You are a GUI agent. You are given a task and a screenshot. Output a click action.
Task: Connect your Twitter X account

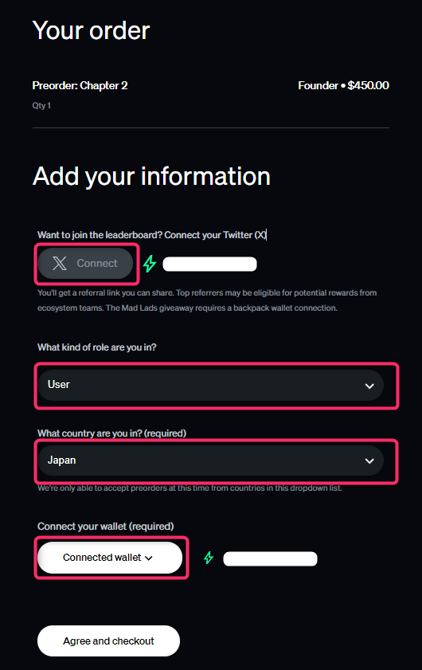coord(85,263)
